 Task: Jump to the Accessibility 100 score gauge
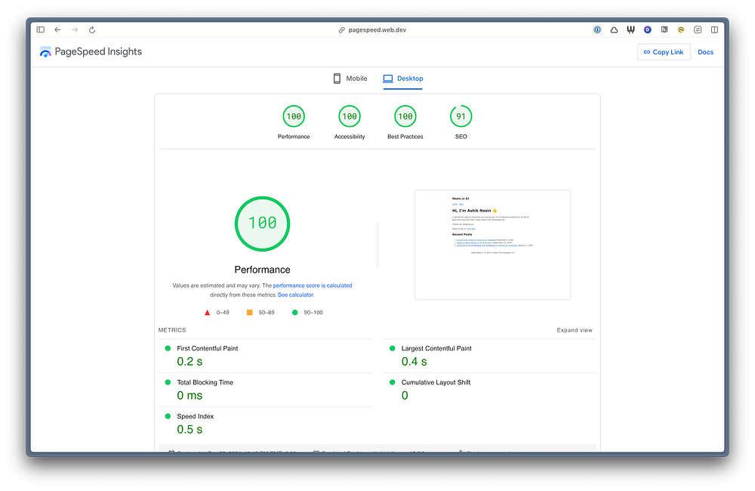350,116
